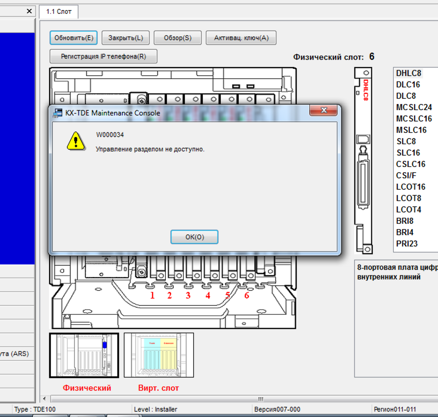
Task: Select PRI23 card in the list
Action: [407, 244]
